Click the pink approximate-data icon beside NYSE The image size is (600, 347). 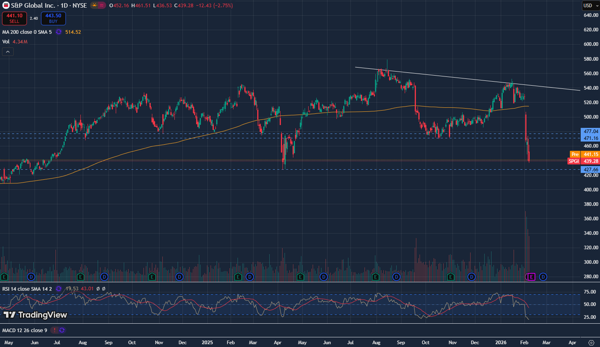101,5
